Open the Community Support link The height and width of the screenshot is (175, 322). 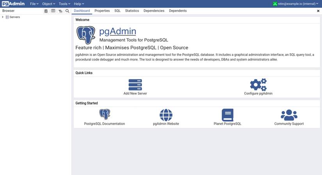[x=289, y=124]
